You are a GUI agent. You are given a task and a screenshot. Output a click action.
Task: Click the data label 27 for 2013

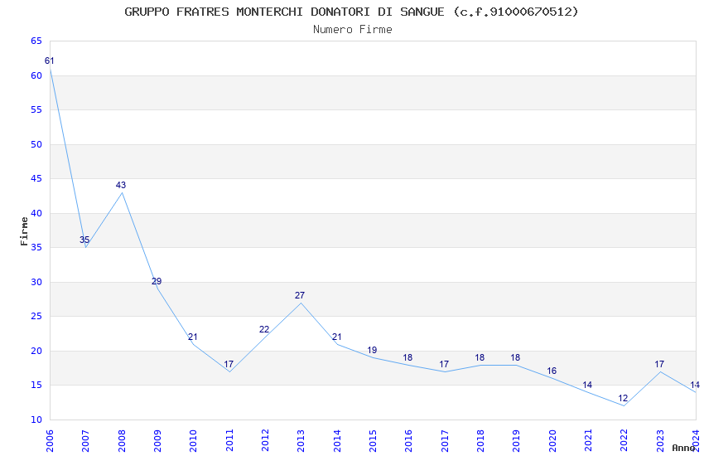pyautogui.click(x=300, y=296)
